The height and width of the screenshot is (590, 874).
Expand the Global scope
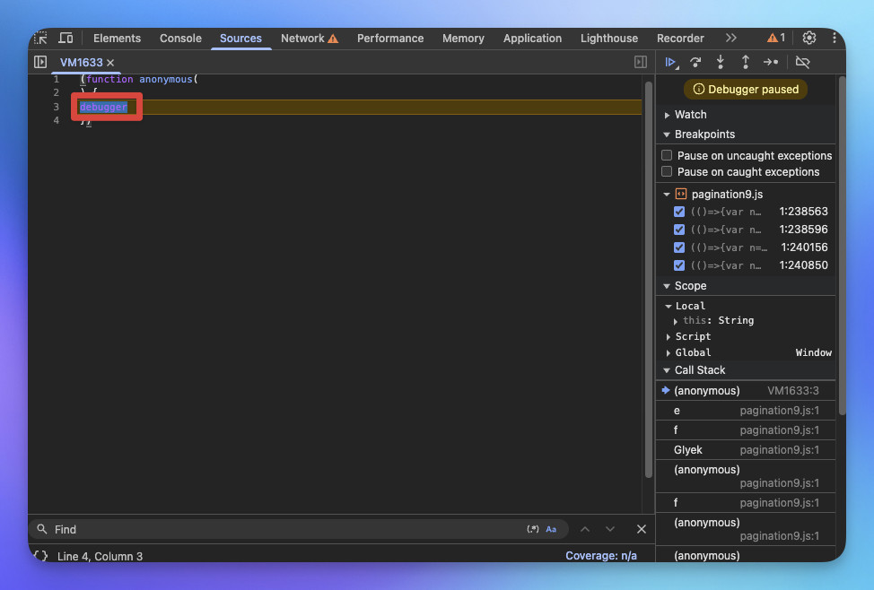669,352
